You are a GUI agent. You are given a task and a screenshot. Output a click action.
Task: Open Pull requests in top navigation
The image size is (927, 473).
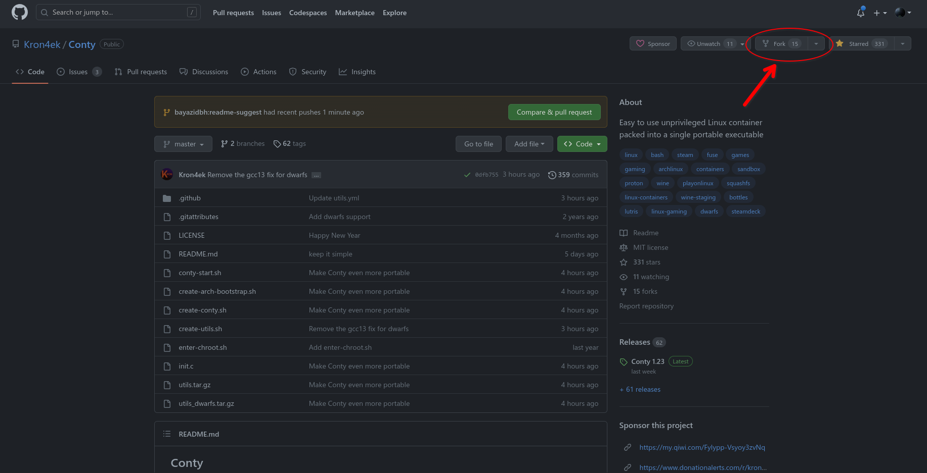click(233, 13)
